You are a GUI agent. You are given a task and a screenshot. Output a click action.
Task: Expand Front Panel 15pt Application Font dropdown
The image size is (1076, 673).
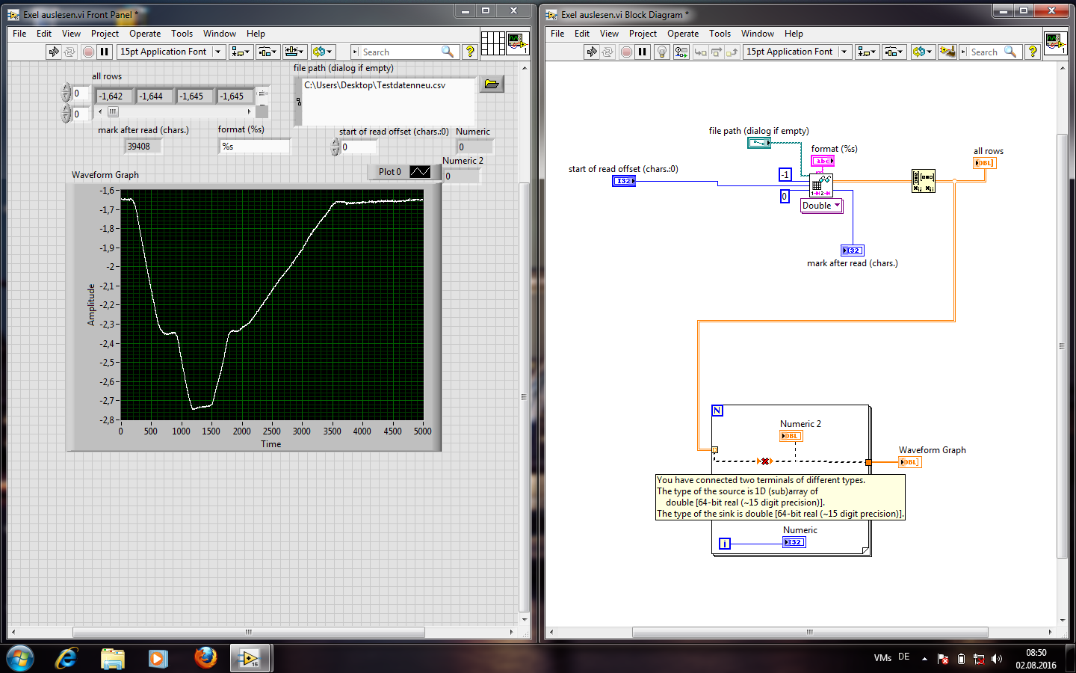tap(218, 52)
